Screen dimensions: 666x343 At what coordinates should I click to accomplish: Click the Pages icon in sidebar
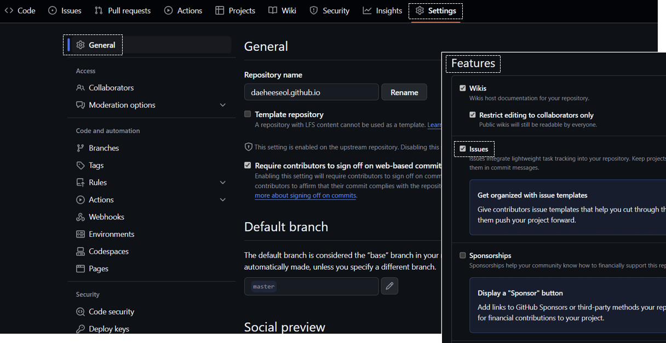coord(81,269)
